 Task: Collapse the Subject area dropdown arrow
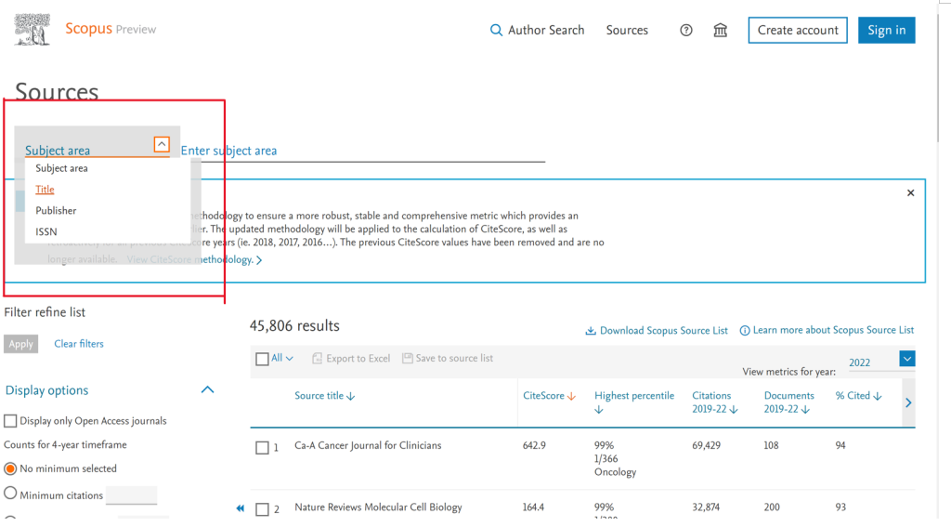(x=162, y=144)
